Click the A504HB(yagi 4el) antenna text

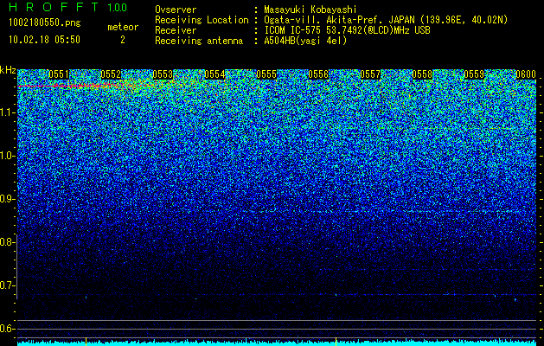point(305,41)
